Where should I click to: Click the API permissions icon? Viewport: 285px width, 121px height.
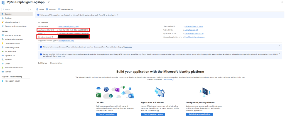3,51
